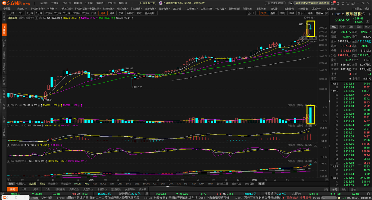This screenshot has height=200, width=372.
Task: Close the MACD indicator panel
Action: click(315, 125)
